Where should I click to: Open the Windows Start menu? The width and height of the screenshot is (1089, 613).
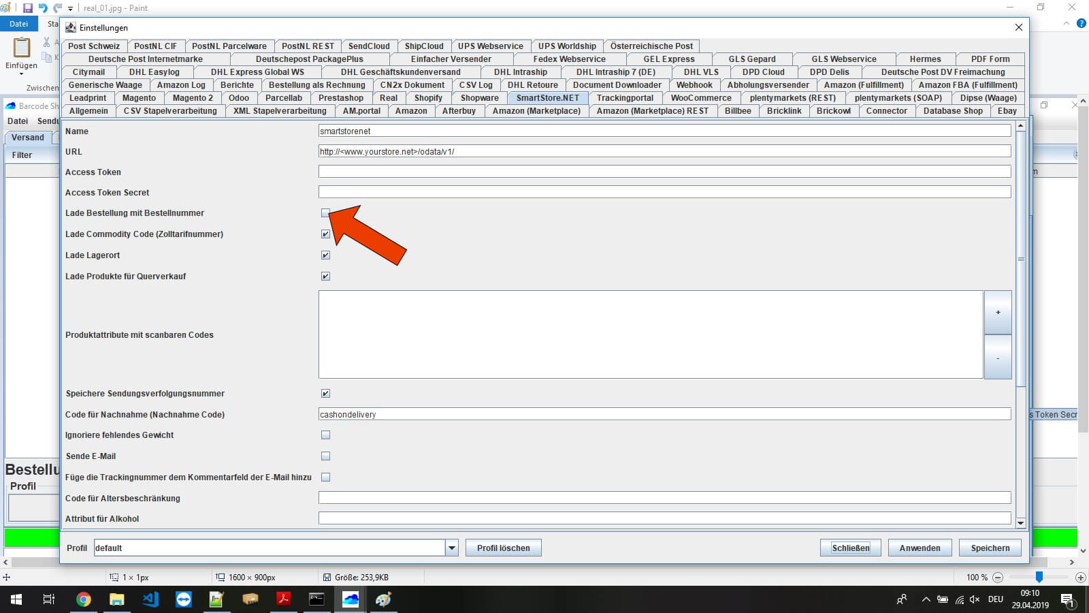pos(16,599)
